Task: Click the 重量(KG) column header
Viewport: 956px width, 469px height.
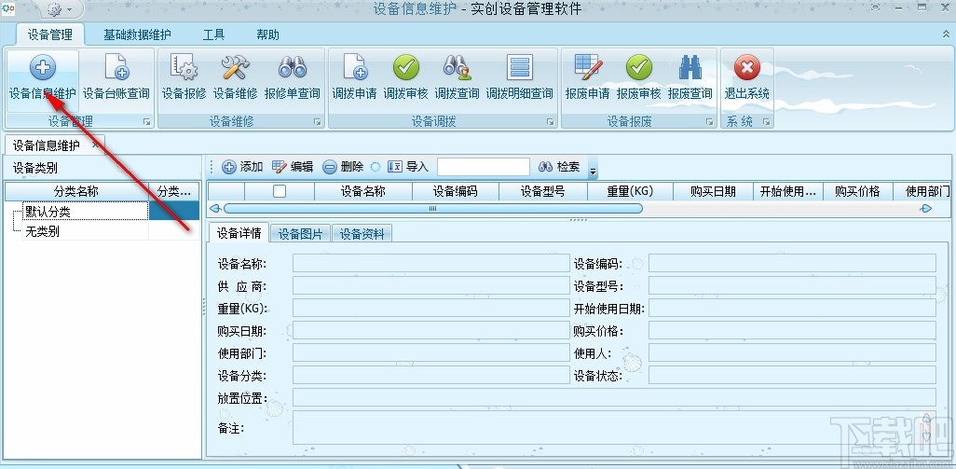Action: pos(631,191)
